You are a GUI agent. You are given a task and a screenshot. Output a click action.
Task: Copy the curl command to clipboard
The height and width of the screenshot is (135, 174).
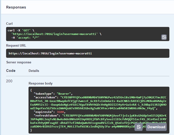point(164,37)
